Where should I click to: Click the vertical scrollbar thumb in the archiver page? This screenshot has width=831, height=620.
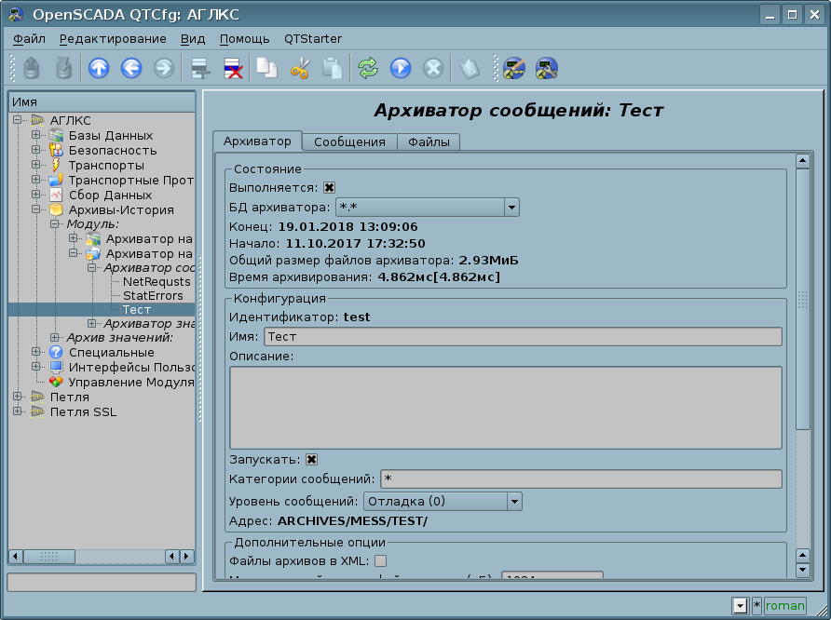coord(803,299)
